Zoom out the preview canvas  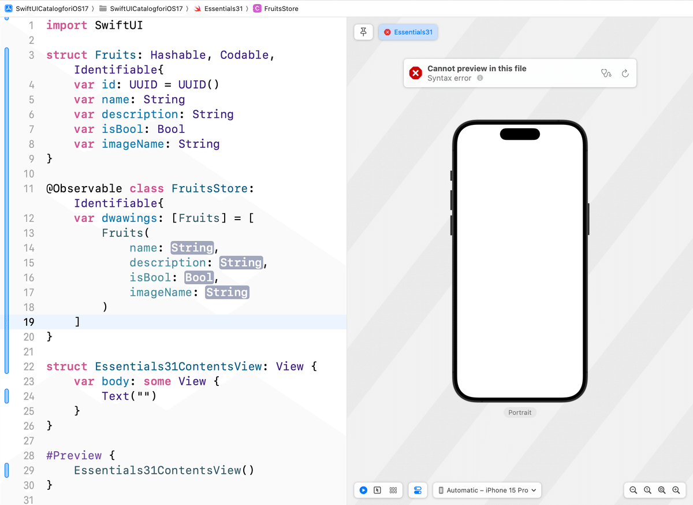tap(634, 490)
